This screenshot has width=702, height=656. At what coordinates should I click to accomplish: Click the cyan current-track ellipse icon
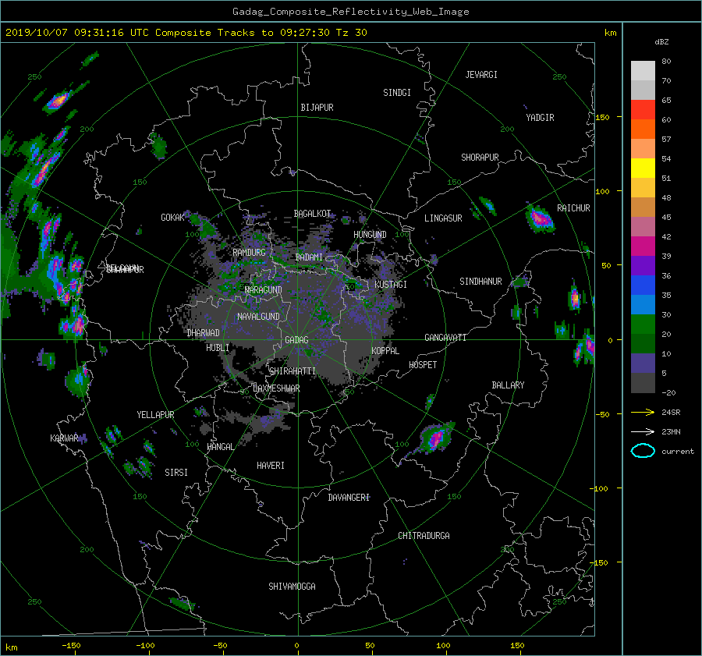pyautogui.click(x=643, y=451)
